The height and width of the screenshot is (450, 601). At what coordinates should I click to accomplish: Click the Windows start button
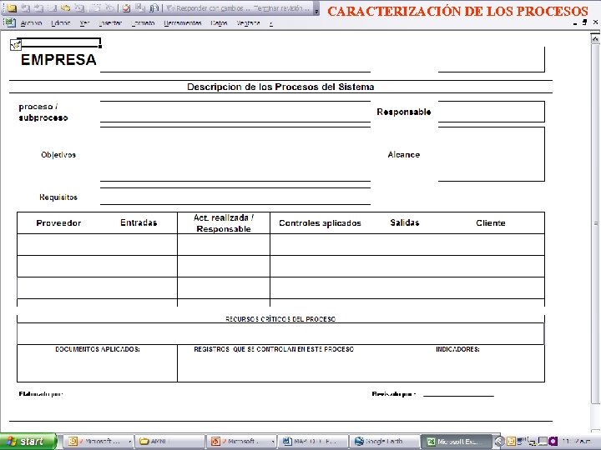point(28,442)
